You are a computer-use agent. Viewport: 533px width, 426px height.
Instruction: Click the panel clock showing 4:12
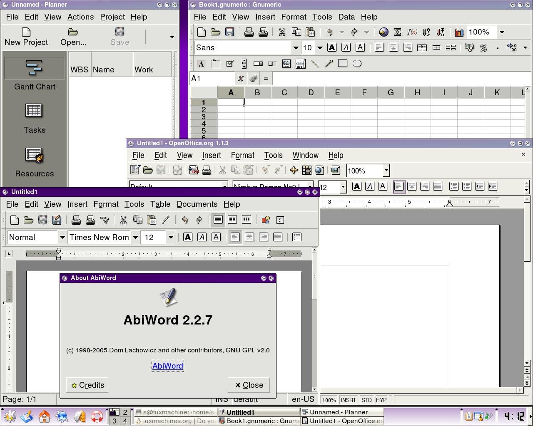(x=514, y=416)
